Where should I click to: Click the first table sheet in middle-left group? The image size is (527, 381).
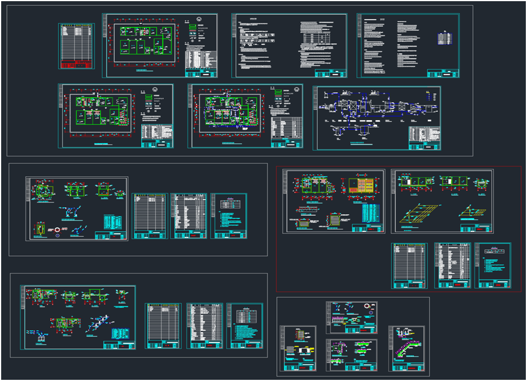[150, 216]
